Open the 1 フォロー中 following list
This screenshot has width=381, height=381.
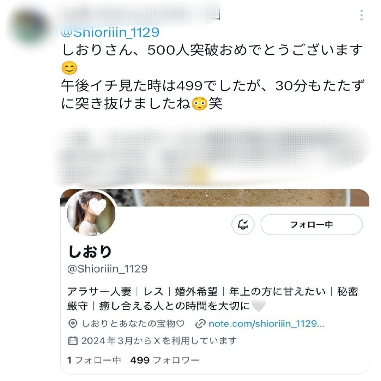point(94,360)
